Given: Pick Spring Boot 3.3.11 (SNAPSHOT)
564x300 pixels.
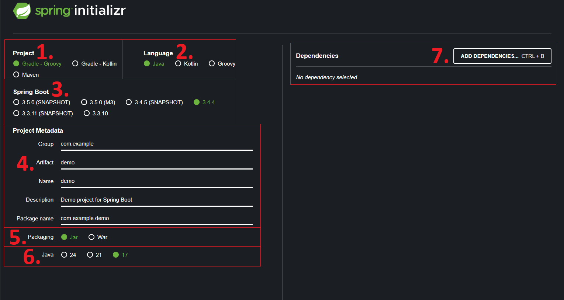Looking at the screenshot, I should point(43,113).
